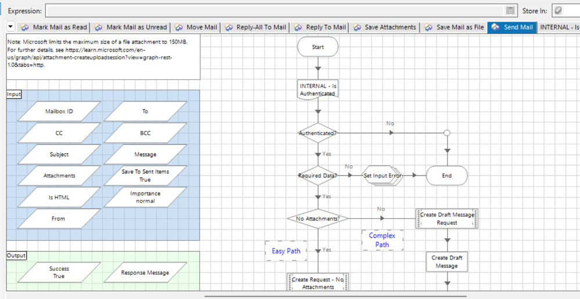The image size is (580, 299).
Task: Select the Move Mail tab
Action: coord(196,27)
